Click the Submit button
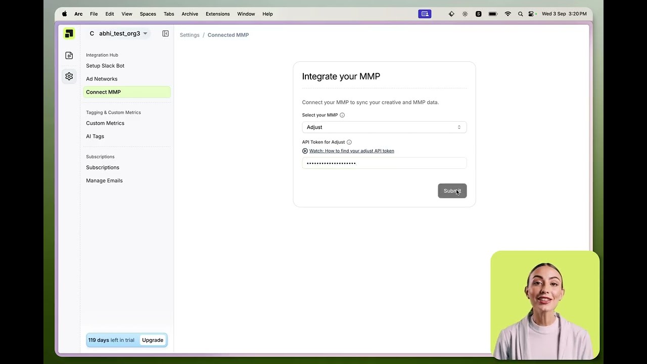Viewport: 647px width, 364px height. coord(452,191)
